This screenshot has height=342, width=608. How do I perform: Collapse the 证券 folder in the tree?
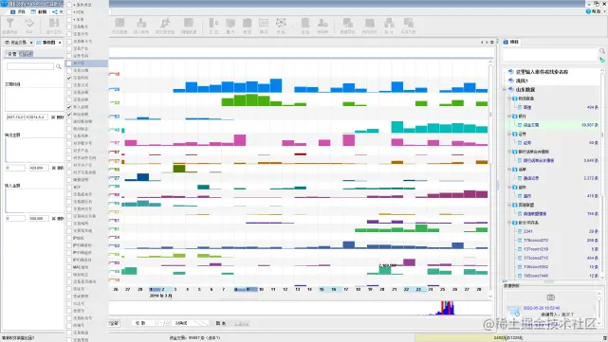click(509, 134)
